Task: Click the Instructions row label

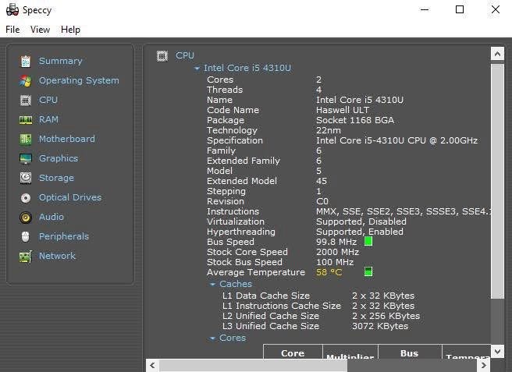Action: (233, 211)
